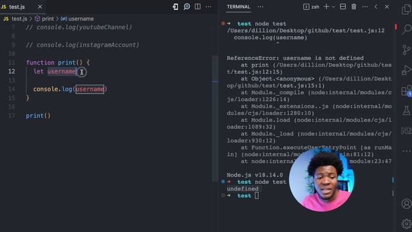Viewport: 412px width, 232px height.
Task: Open terminal panel more actions menu
Action: tap(365, 7)
